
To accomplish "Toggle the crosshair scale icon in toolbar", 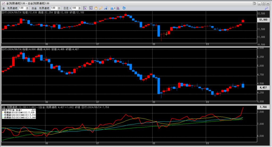I will pos(84,8).
